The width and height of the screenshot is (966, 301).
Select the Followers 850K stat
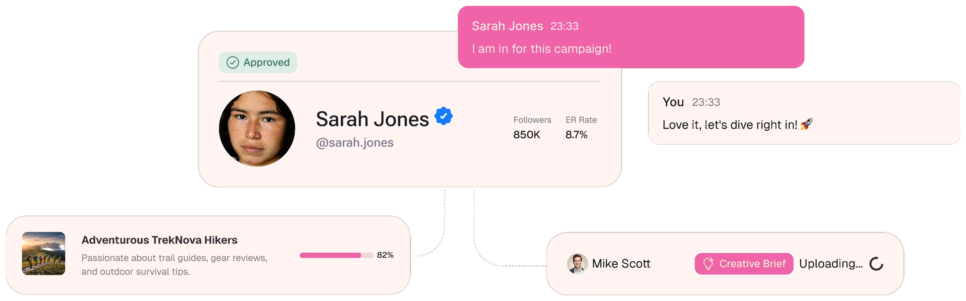[532, 128]
